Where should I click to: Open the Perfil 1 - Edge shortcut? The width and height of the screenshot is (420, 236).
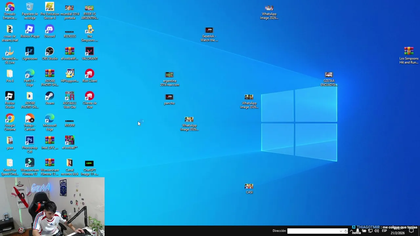(x=30, y=78)
